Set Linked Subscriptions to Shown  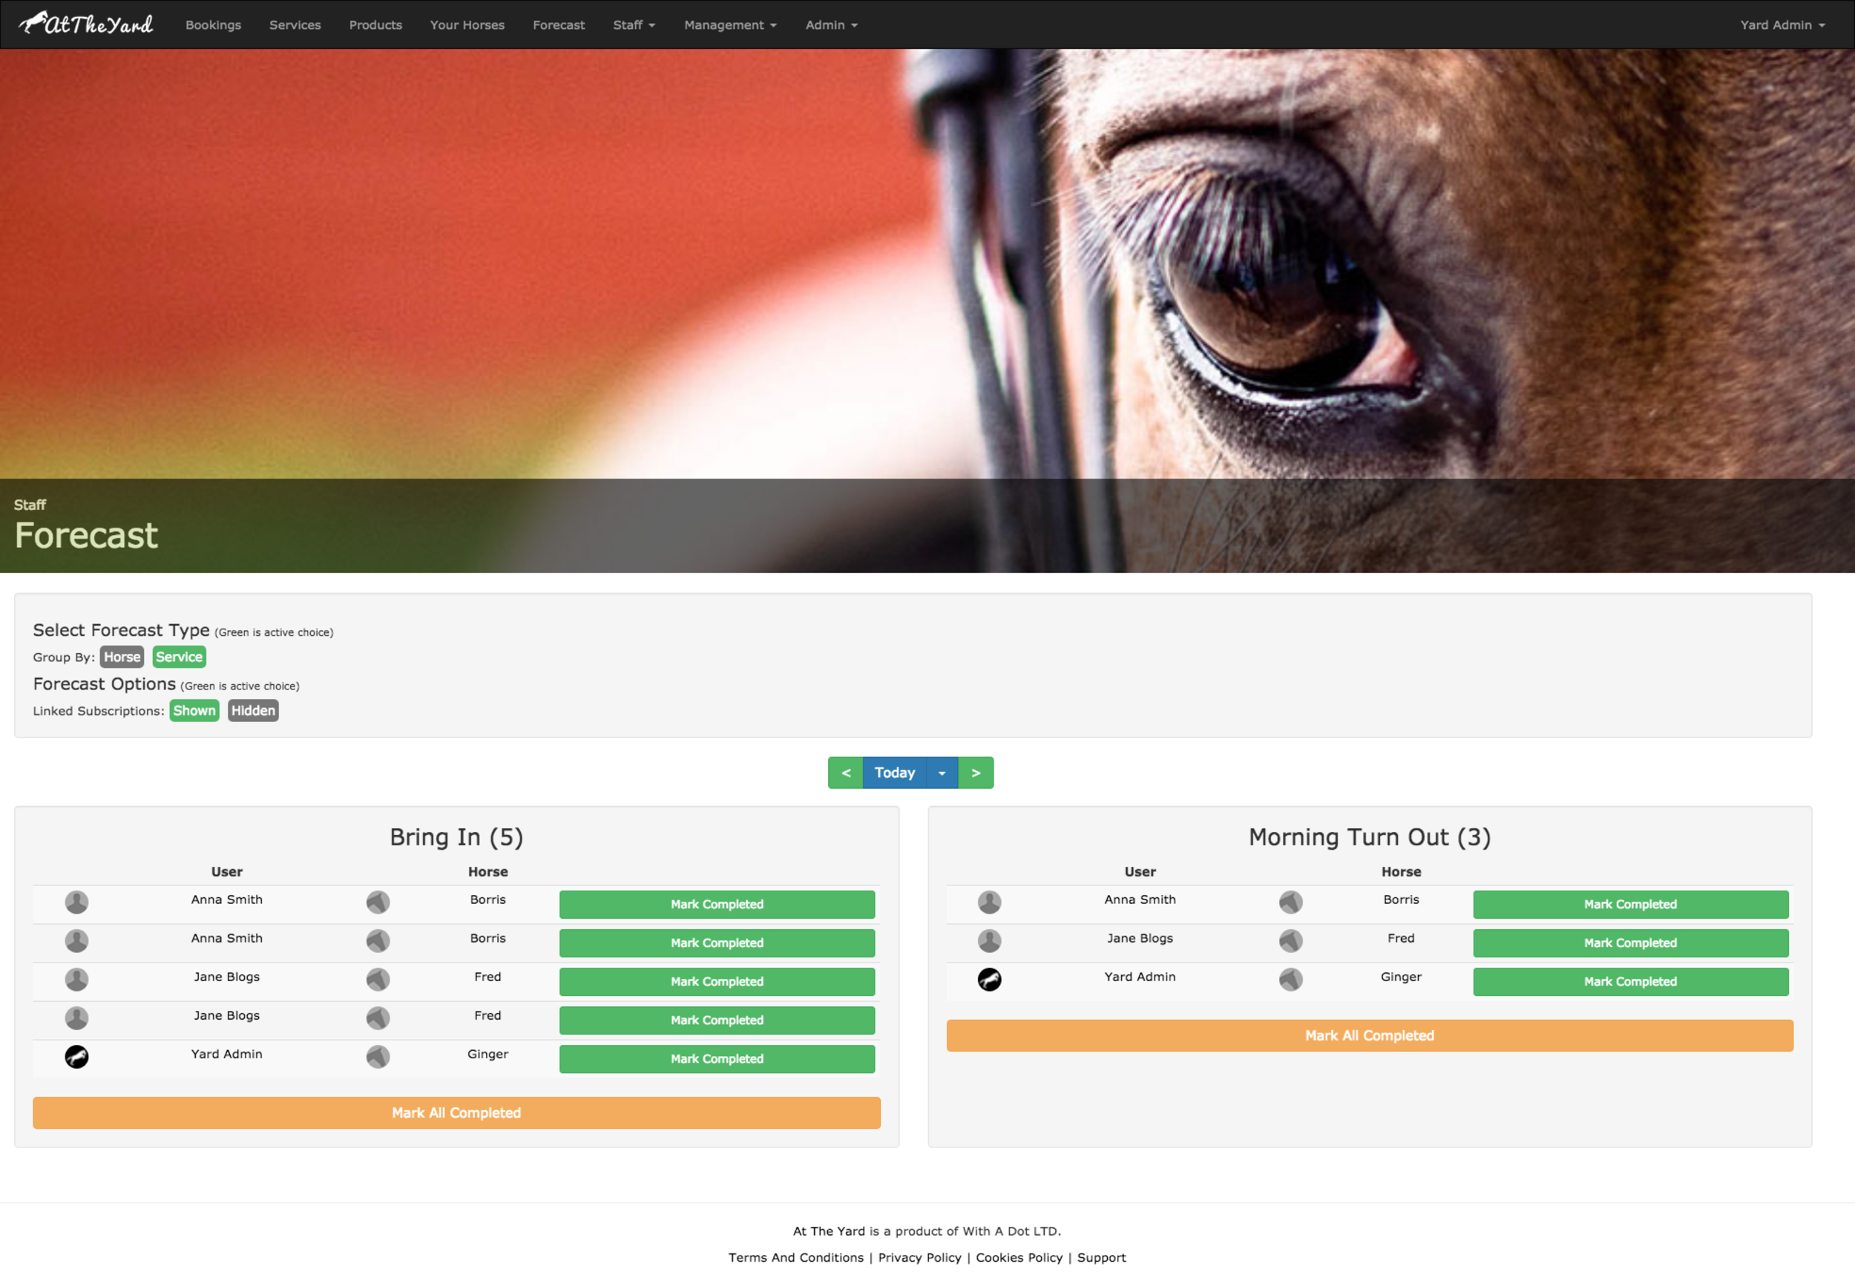tap(194, 711)
